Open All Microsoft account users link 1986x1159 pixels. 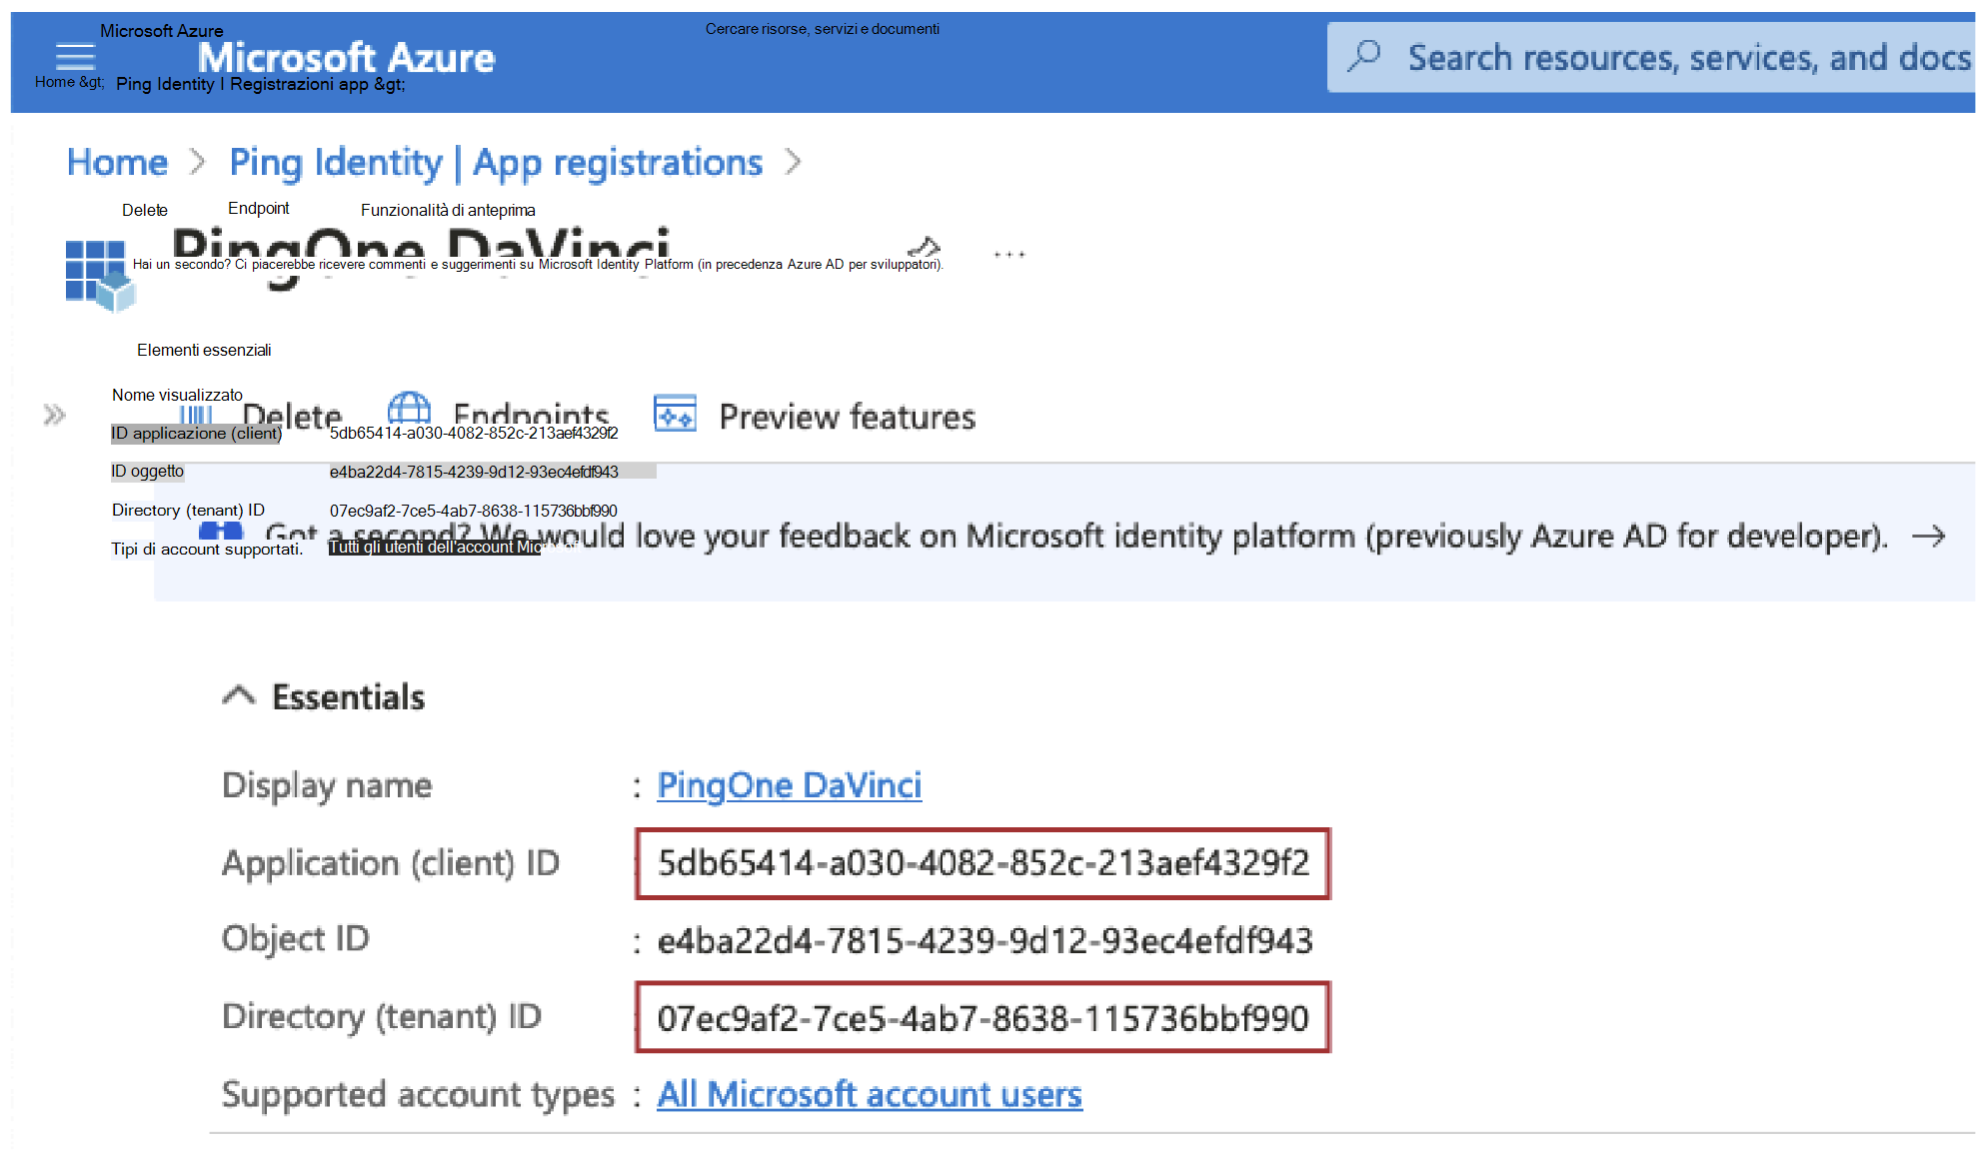click(x=868, y=1094)
